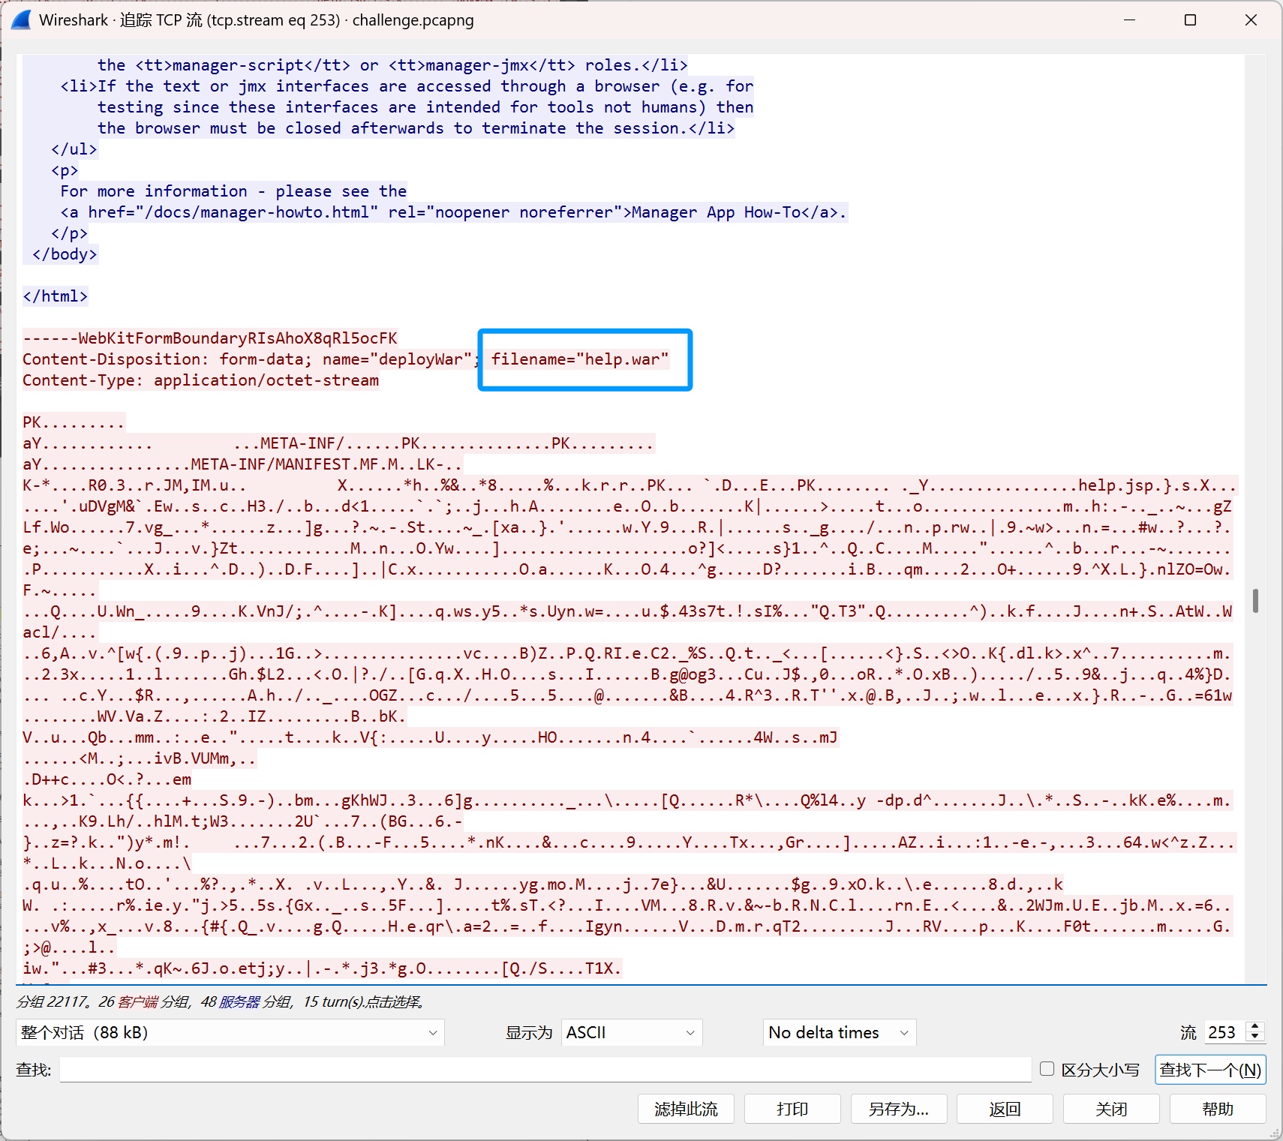Click the 滤掉此流 filter out stream button
1283x1141 pixels.
686,1109
